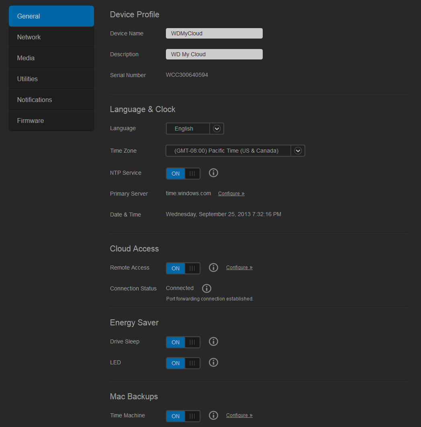421x427 pixels.
Task: Show info for Time Machine
Action: (x=213, y=415)
